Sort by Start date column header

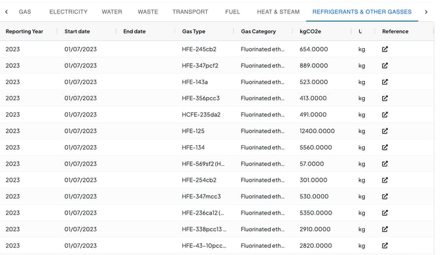click(x=77, y=31)
